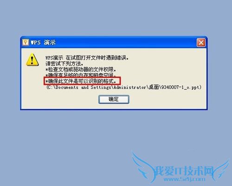Click the line about 文件权限

coord(81,69)
